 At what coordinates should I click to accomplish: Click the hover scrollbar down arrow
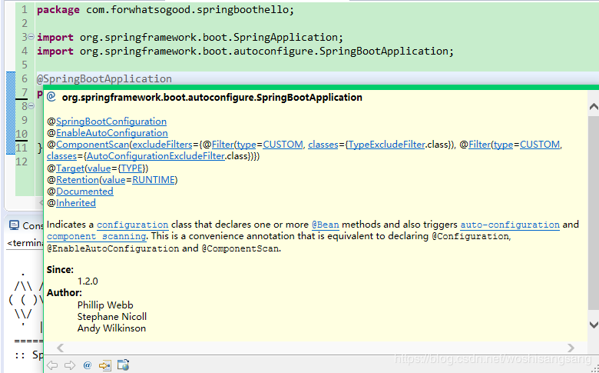[594, 325]
